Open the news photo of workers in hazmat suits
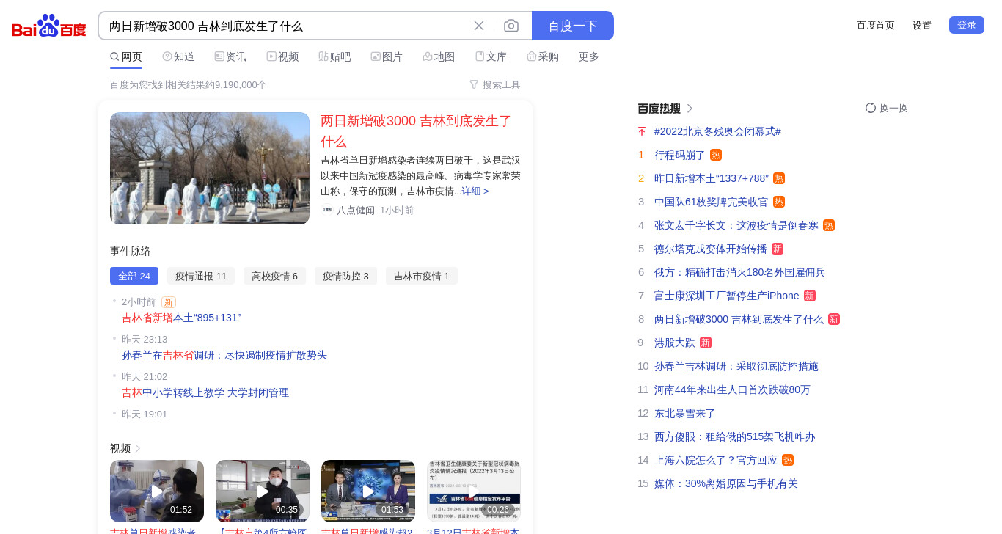The image size is (1002, 534). click(x=210, y=168)
